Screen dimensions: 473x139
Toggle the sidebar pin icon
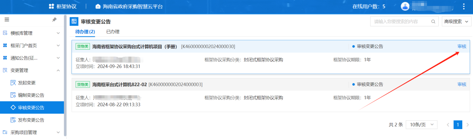(55, 19)
